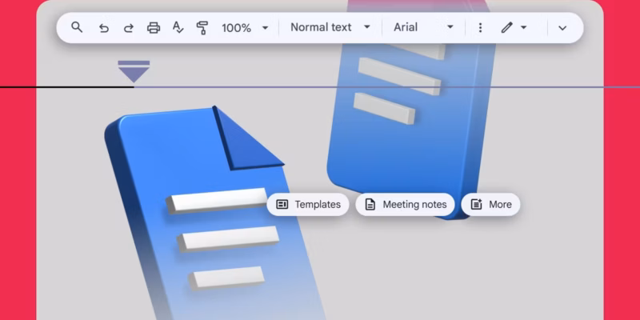
Task: Print the document using the printer icon
Action: (x=154, y=28)
